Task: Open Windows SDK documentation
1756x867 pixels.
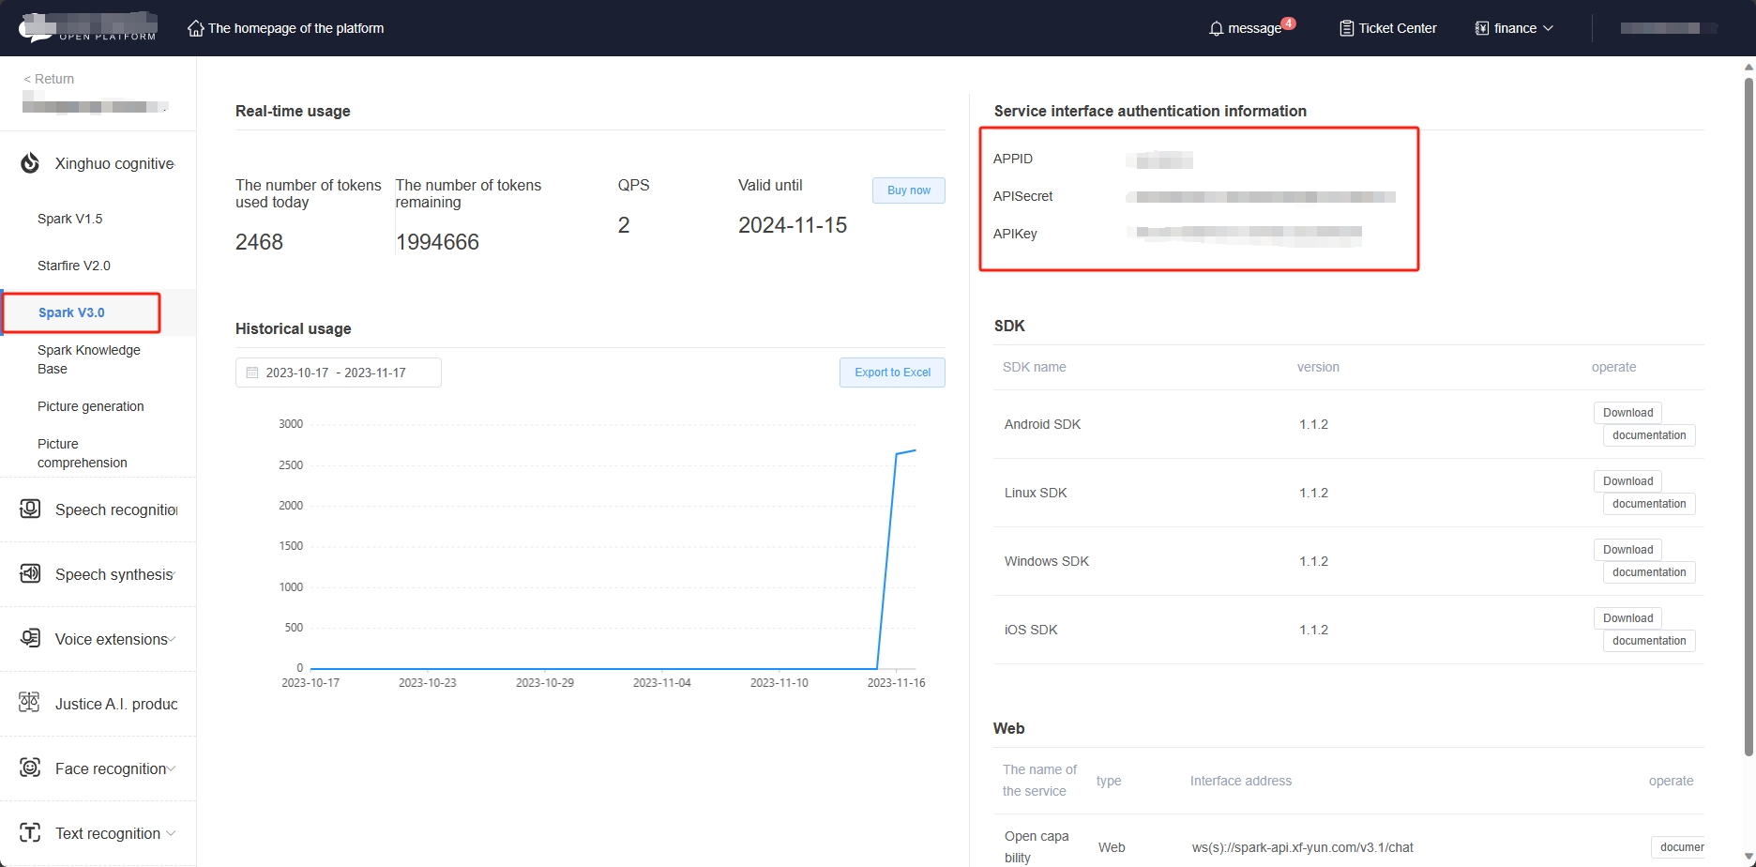Action: pos(1649,572)
